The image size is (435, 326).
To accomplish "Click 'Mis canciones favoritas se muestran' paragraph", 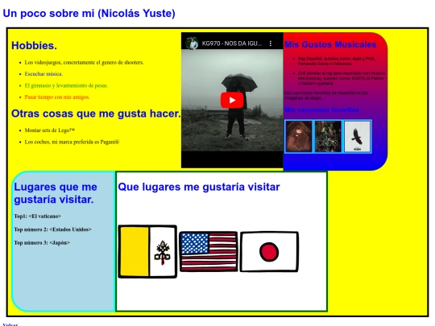I will click(x=326, y=96).
